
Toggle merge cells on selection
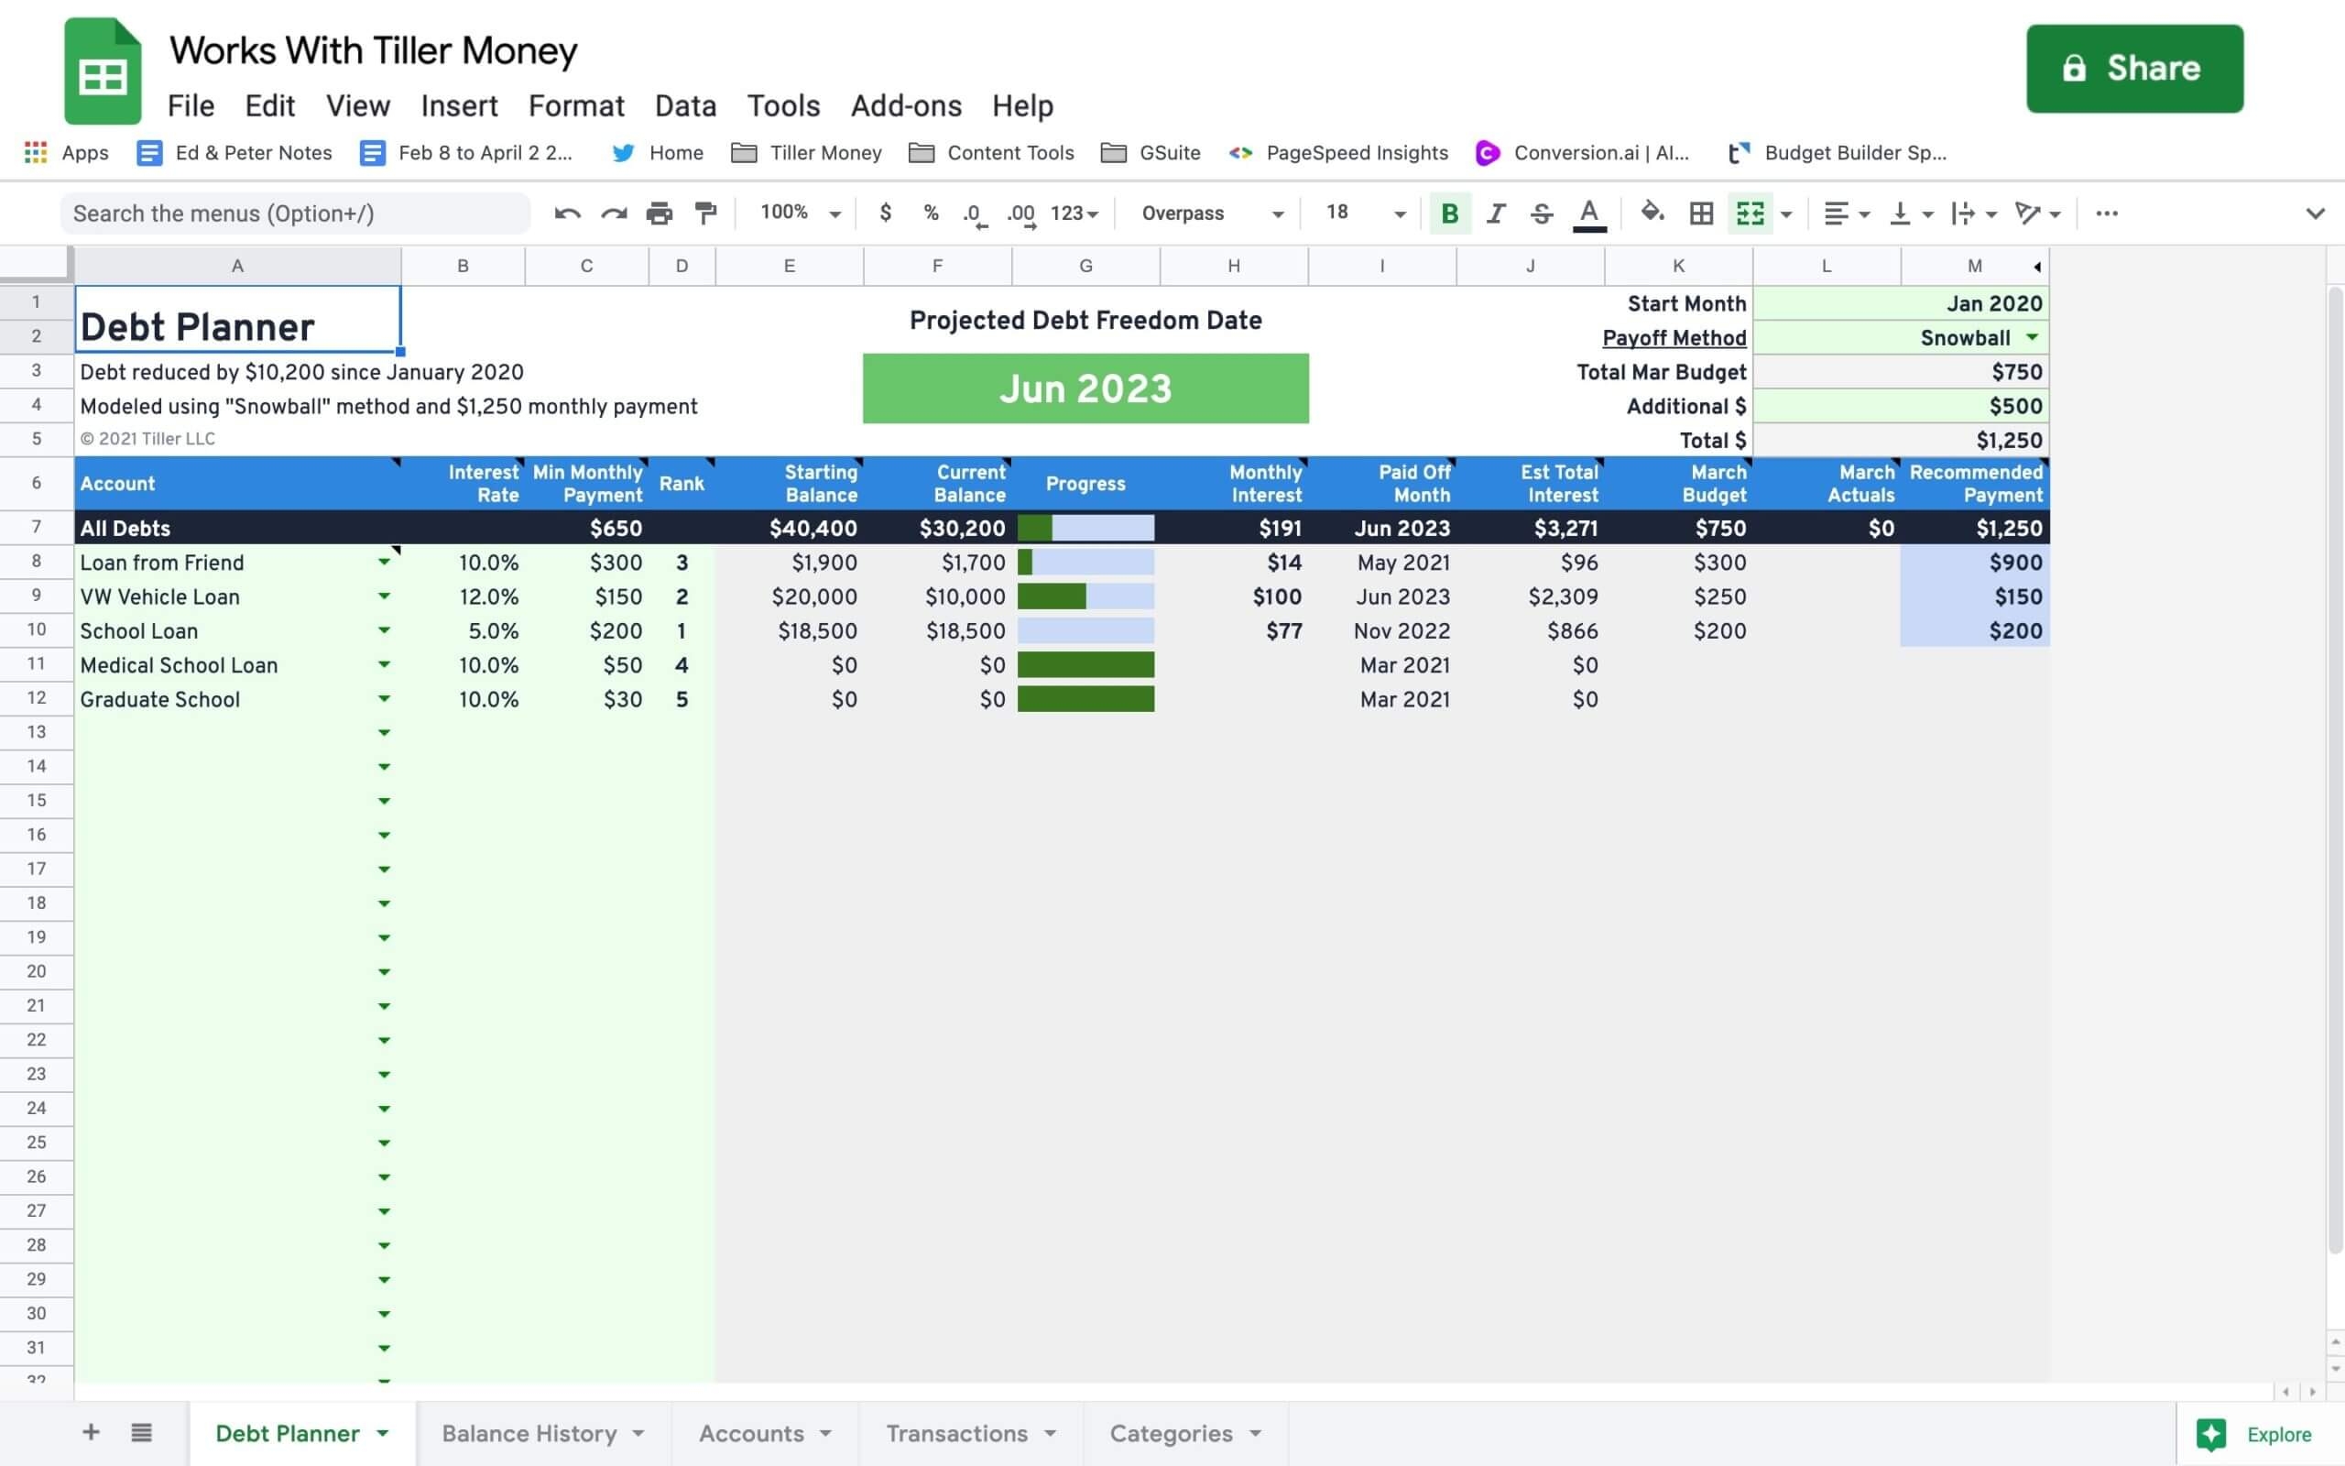point(1750,213)
